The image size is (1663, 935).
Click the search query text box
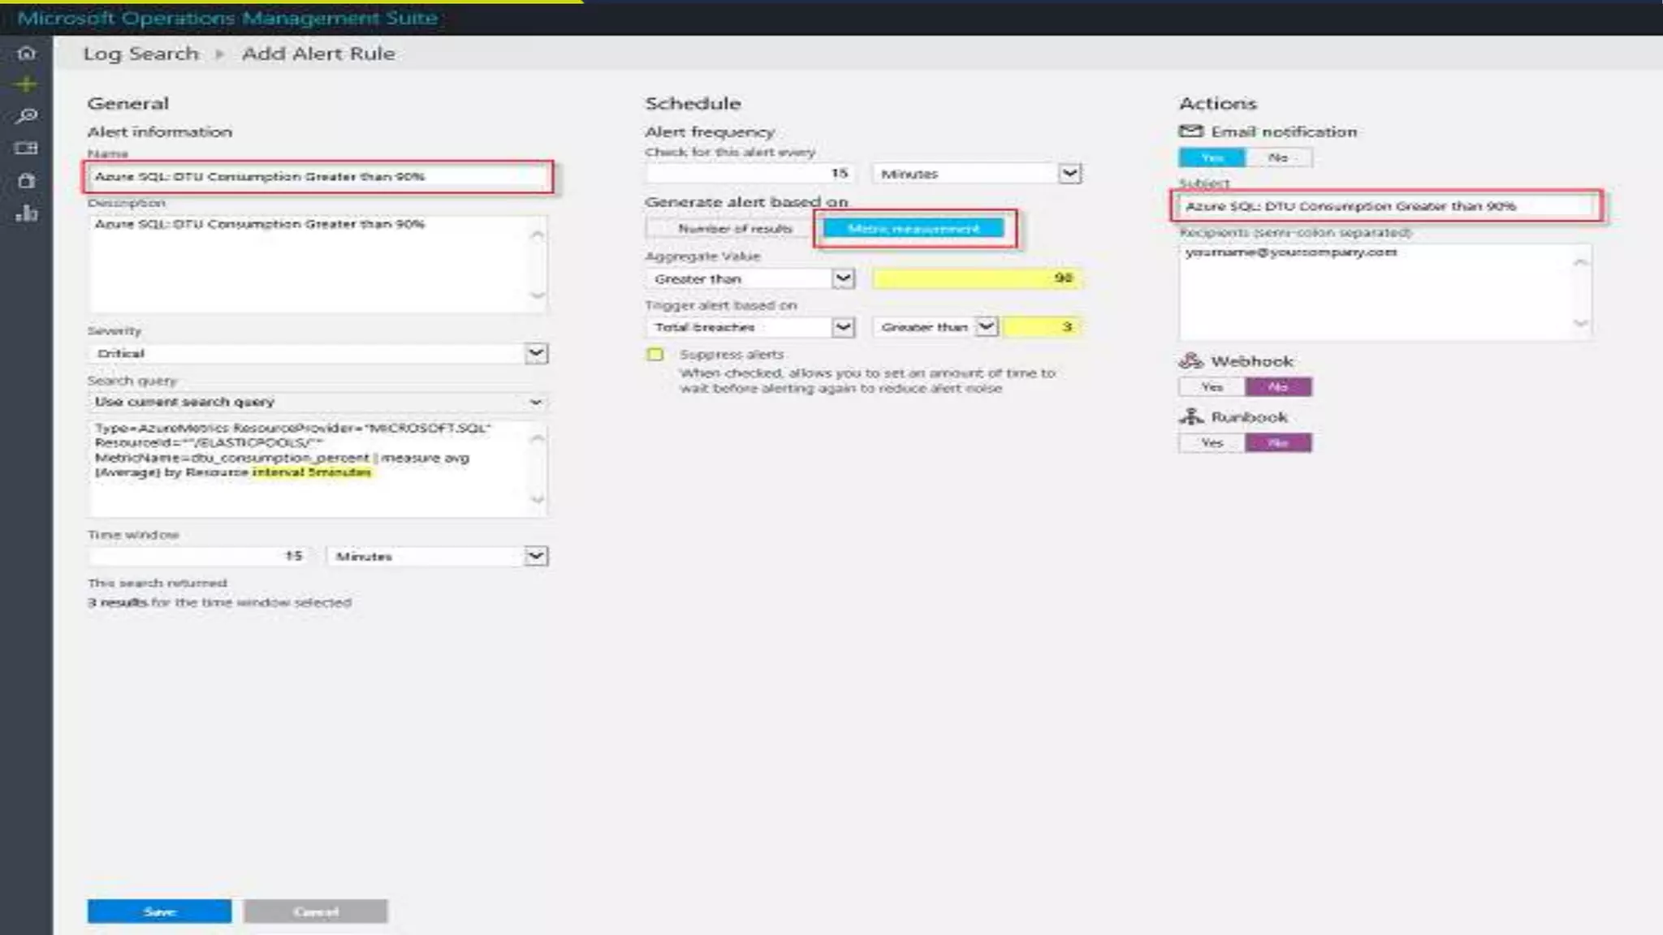click(317, 468)
